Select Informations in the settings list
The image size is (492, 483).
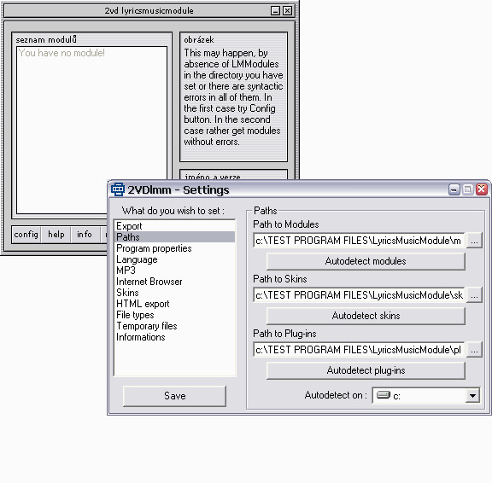pyautogui.click(x=174, y=337)
